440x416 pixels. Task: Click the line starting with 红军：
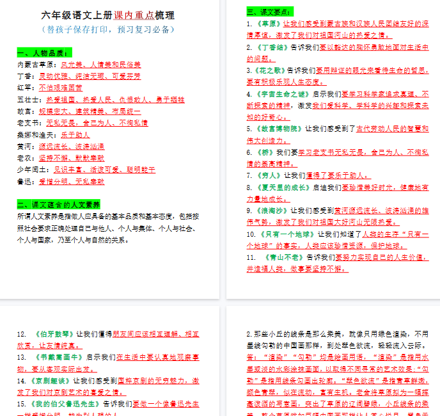pos(50,88)
